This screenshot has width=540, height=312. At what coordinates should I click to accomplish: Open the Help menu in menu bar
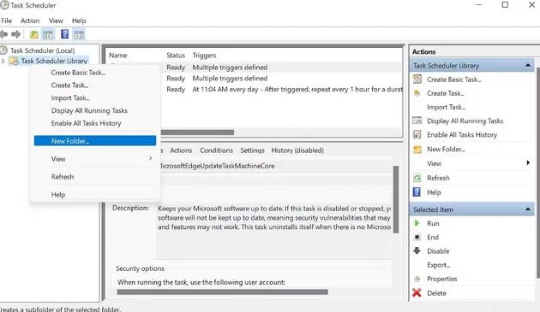[79, 21]
